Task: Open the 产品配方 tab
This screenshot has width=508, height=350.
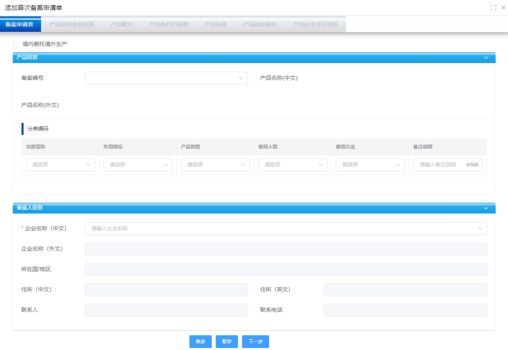Action: click(121, 24)
